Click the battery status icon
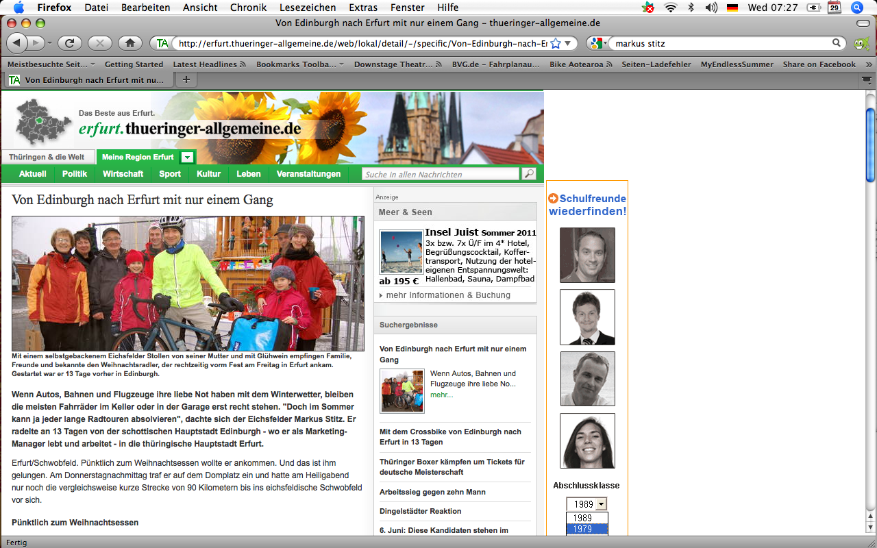Viewport: 877px width, 548px height. coord(814,8)
